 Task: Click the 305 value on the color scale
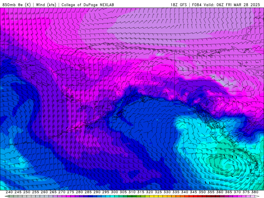(123, 192)
